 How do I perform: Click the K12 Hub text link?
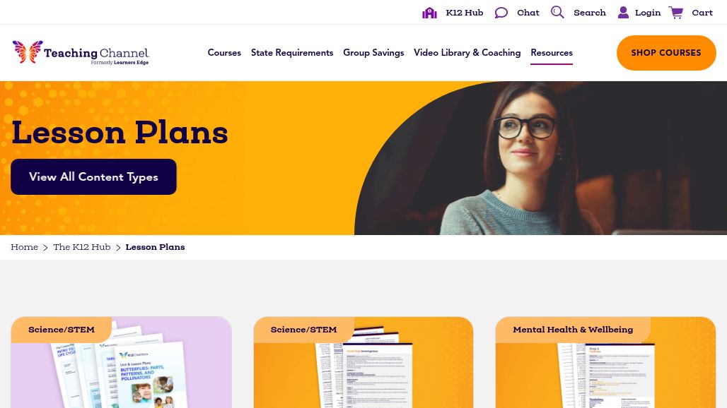coord(465,13)
